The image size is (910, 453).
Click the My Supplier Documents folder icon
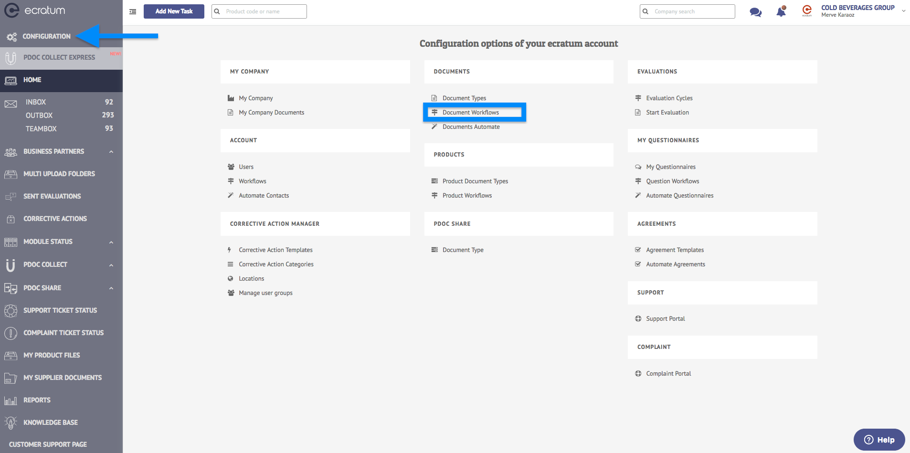(11, 378)
